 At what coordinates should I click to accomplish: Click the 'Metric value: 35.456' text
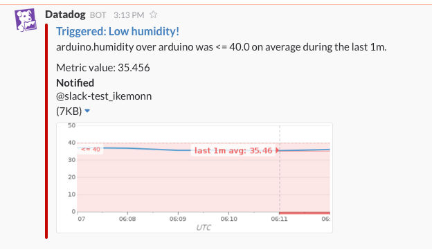point(103,68)
